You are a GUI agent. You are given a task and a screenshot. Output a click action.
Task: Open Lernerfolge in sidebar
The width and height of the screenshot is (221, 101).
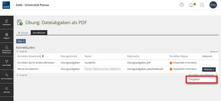(x=7, y=63)
